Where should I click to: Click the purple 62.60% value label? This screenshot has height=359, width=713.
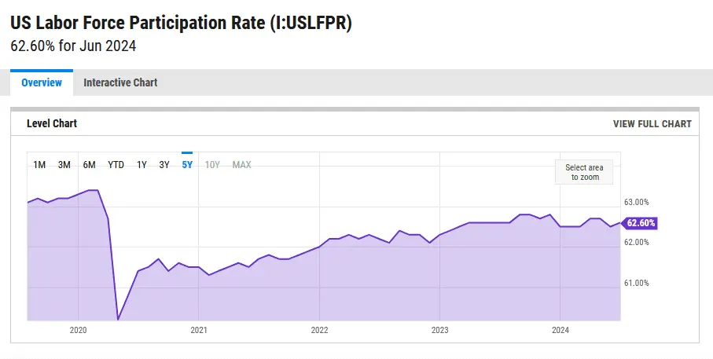pyautogui.click(x=640, y=223)
